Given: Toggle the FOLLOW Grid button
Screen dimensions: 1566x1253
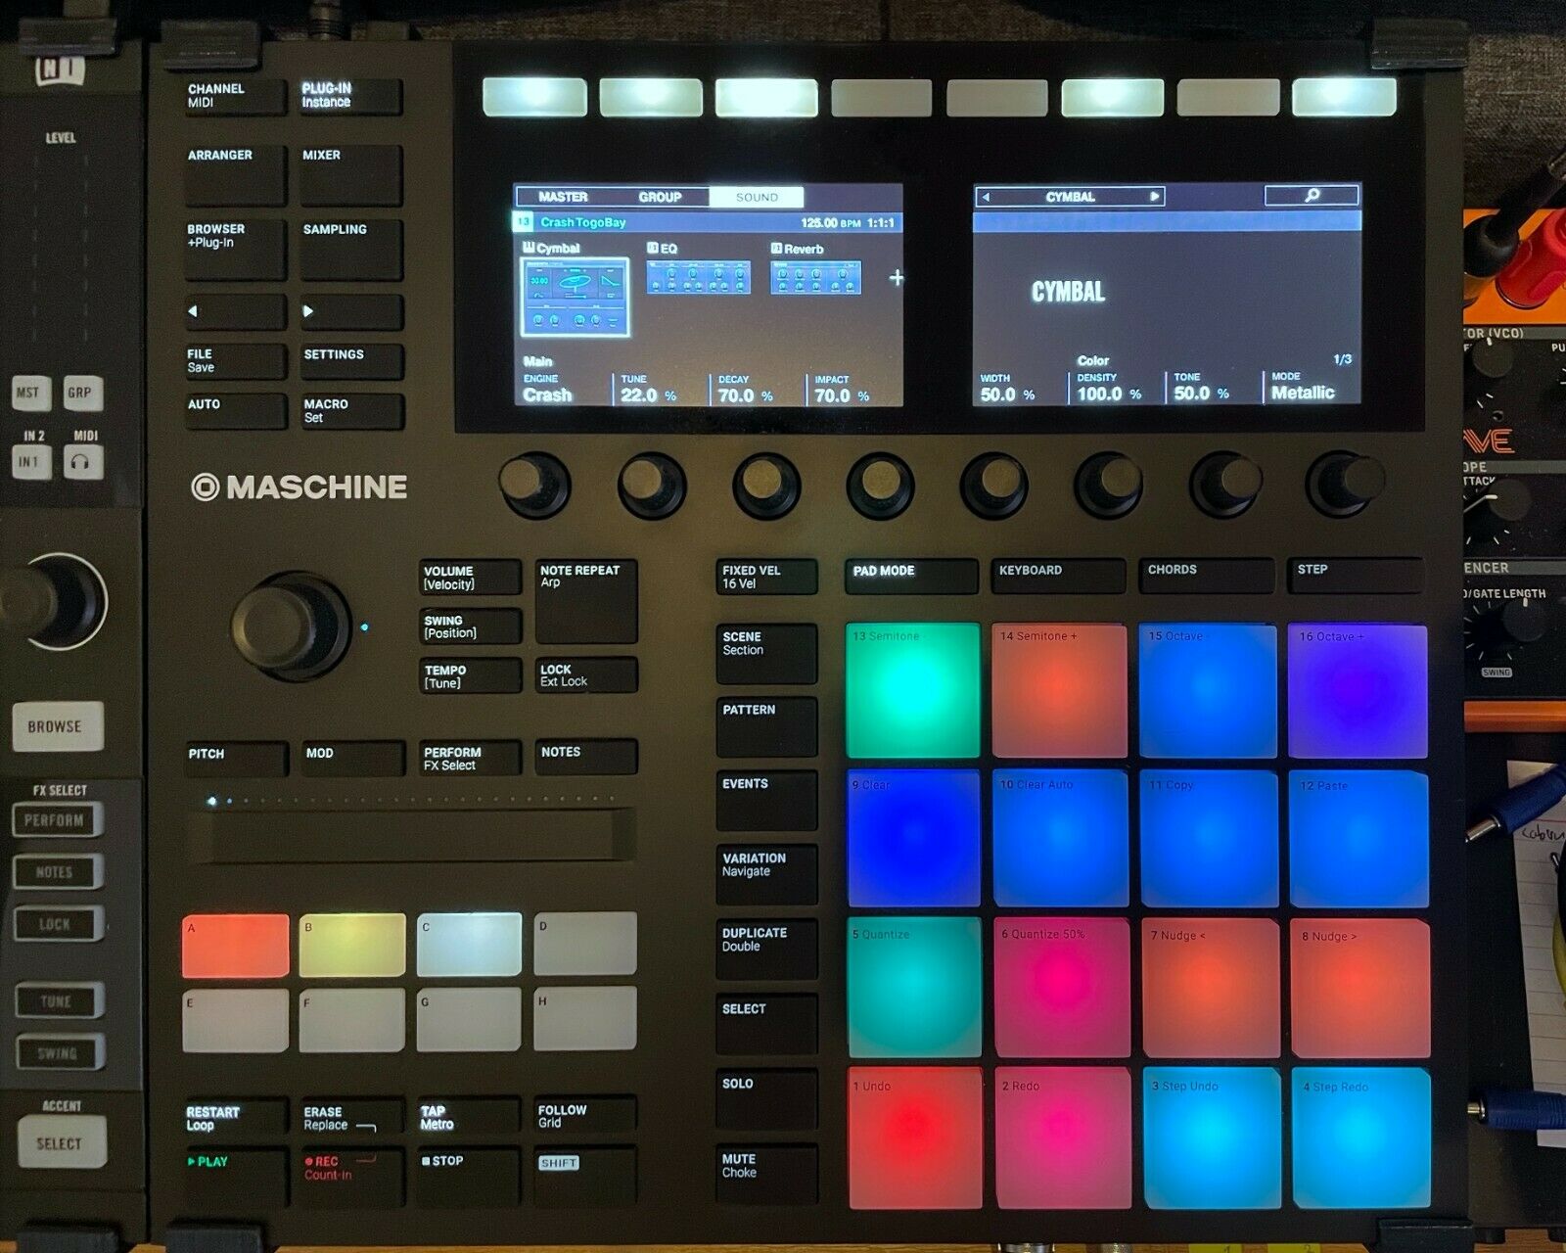Looking at the screenshot, I should 584,1116.
